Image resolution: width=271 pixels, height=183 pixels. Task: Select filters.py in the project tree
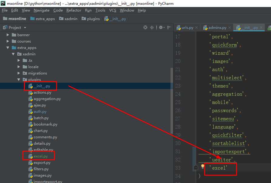[x=39, y=169]
